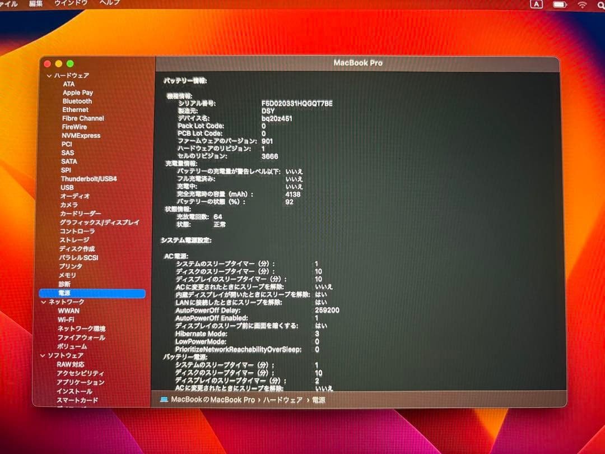The height and width of the screenshot is (454, 605).
Task: Select Bluetooth in the sidebar
Action: pyautogui.click(x=77, y=101)
